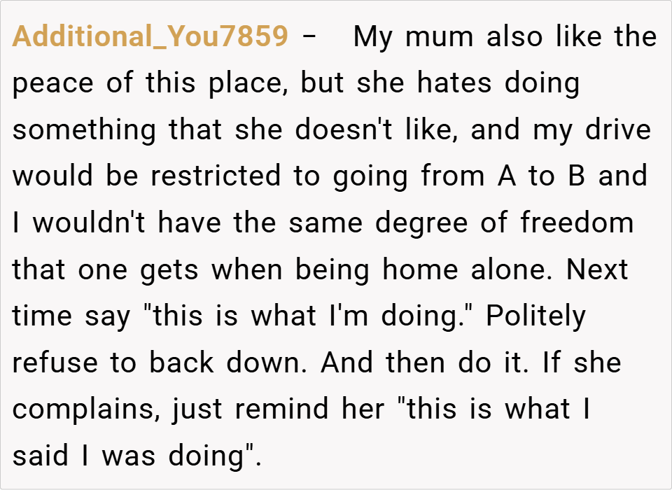Image resolution: width=672 pixels, height=490 pixels.
Task: Click the word "complains" in the comment
Action: click(x=85, y=410)
